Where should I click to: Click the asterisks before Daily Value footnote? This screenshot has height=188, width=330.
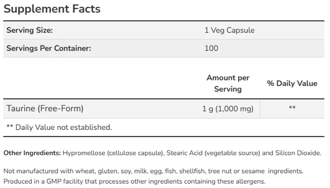10,127
